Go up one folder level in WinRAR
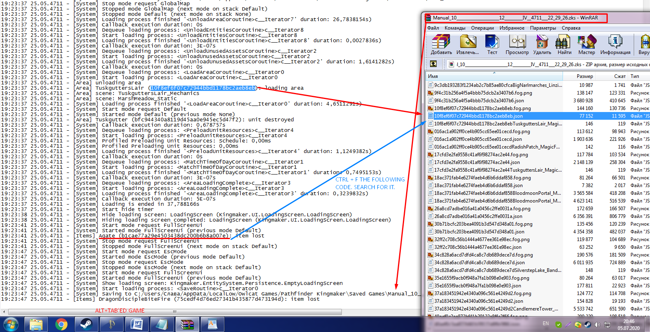650x332 pixels. tap(433, 64)
